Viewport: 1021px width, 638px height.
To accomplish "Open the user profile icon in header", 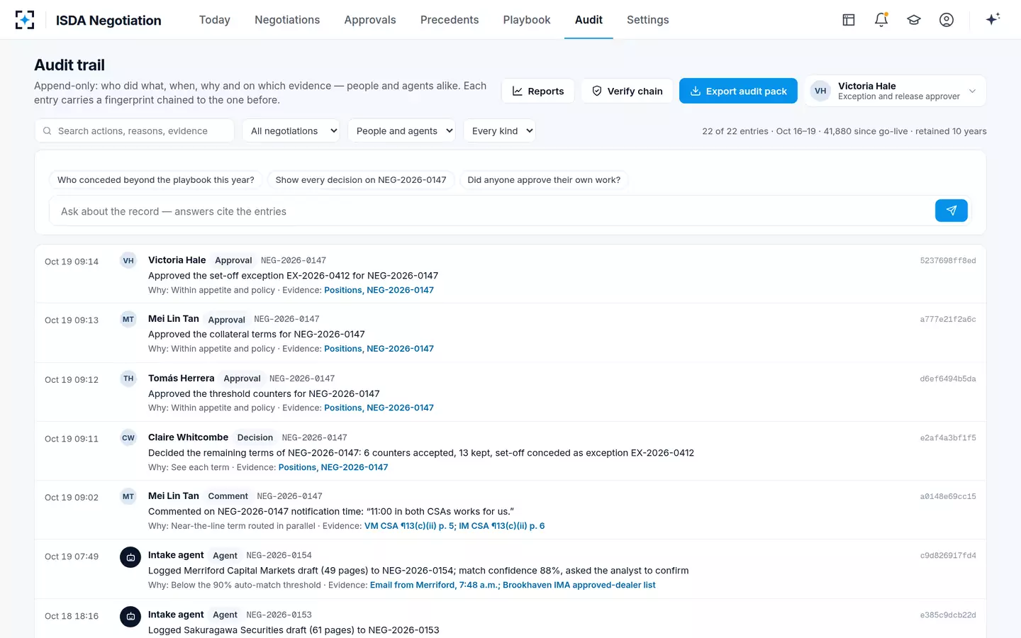I will click(947, 20).
